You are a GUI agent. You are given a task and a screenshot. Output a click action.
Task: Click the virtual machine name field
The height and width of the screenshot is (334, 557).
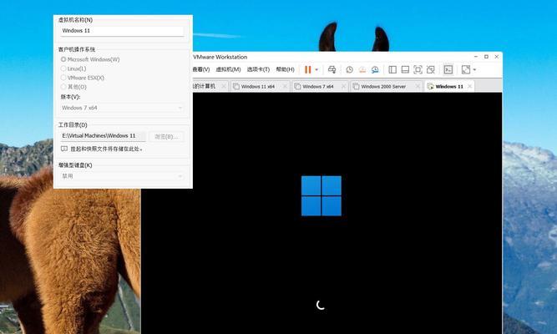(122, 31)
